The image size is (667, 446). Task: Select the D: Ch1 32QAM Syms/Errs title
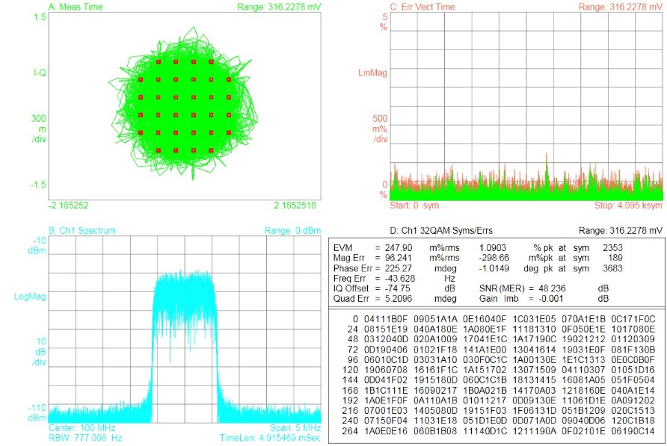[x=428, y=231]
